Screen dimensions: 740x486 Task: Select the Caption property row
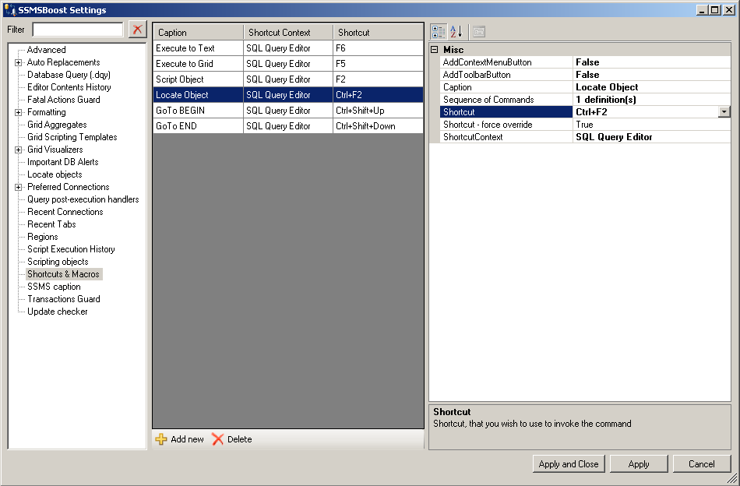[585, 87]
